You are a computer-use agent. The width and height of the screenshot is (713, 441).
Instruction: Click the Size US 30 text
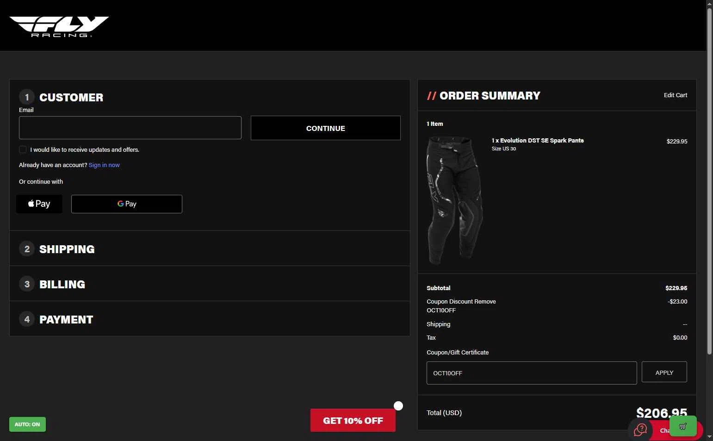click(x=503, y=149)
